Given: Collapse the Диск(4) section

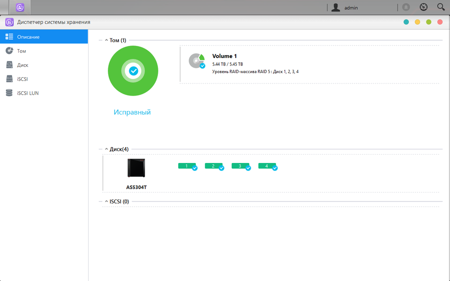Looking at the screenshot, I should click(x=106, y=149).
